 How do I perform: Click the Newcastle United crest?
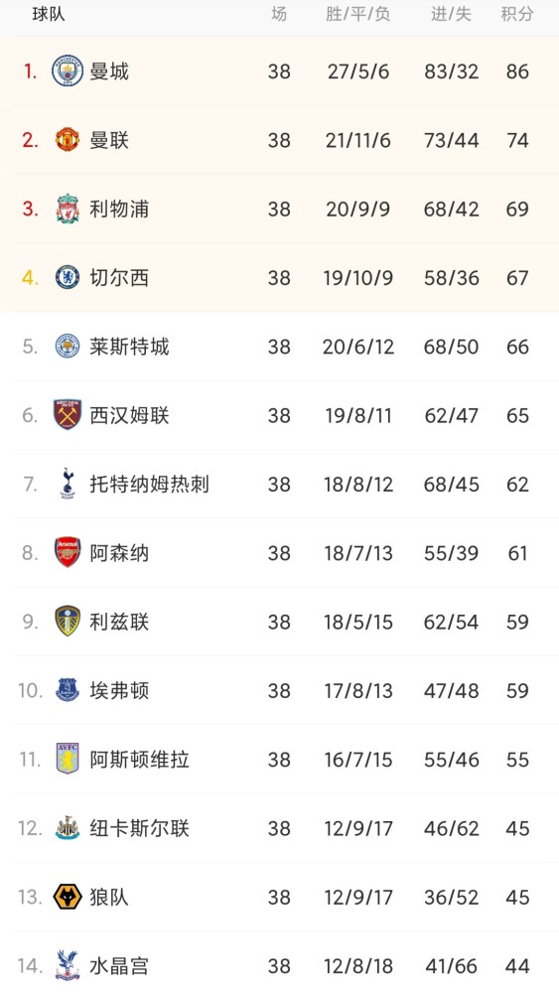click(68, 828)
